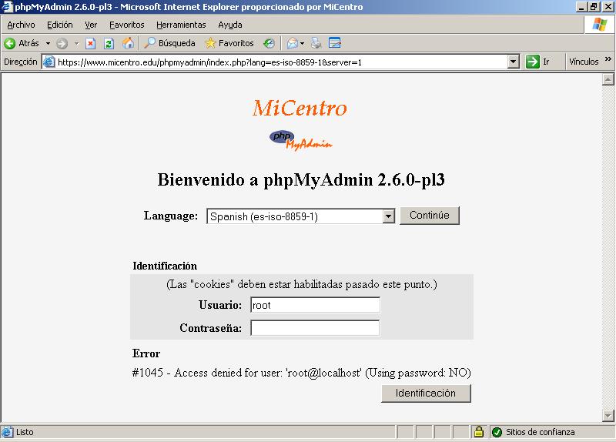Image resolution: width=616 pixels, height=442 pixels.
Task: Click the Refresh page icon
Action: pyautogui.click(x=109, y=43)
